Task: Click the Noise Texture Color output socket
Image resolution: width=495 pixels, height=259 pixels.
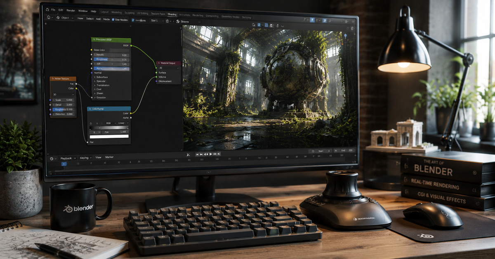Action: [x=76, y=88]
